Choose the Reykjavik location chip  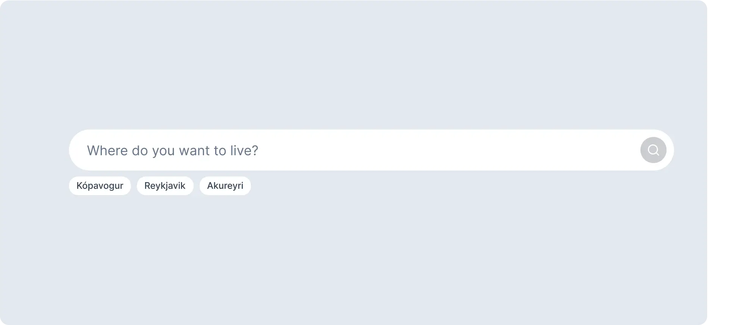pyautogui.click(x=165, y=186)
